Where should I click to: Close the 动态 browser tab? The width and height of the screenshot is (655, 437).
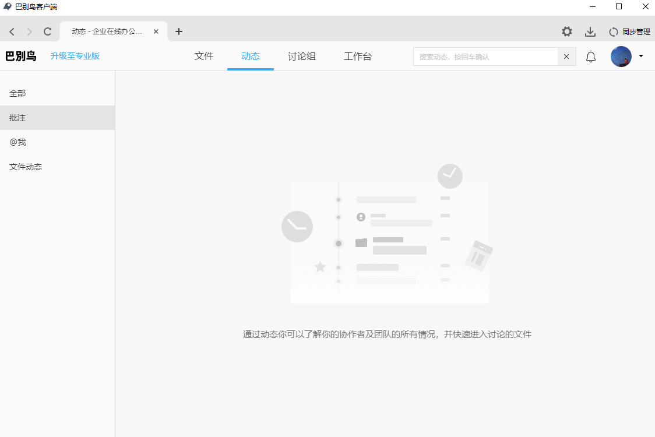point(156,31)
